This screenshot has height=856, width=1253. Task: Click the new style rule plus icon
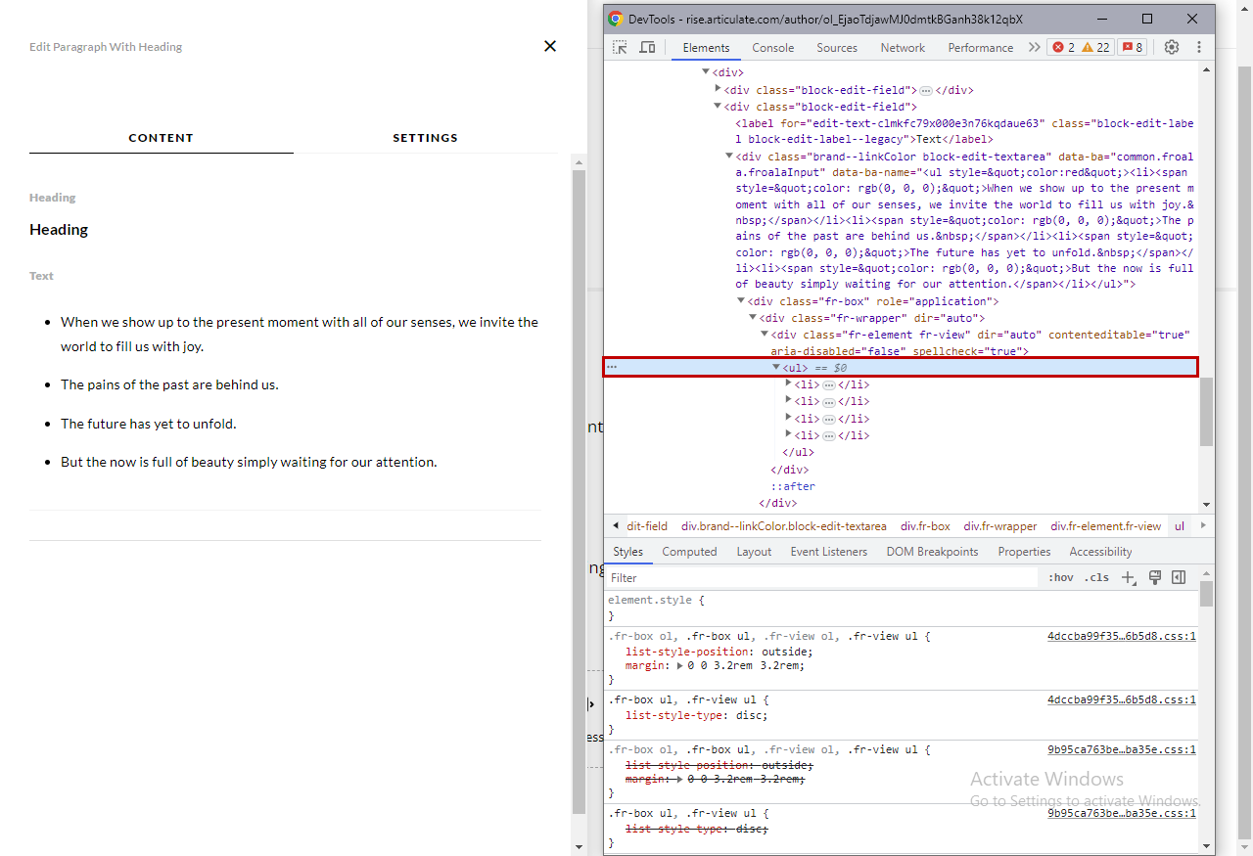[1128, 578]
